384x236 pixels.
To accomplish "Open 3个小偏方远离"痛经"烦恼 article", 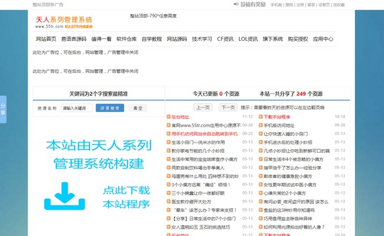I will 201,185.
